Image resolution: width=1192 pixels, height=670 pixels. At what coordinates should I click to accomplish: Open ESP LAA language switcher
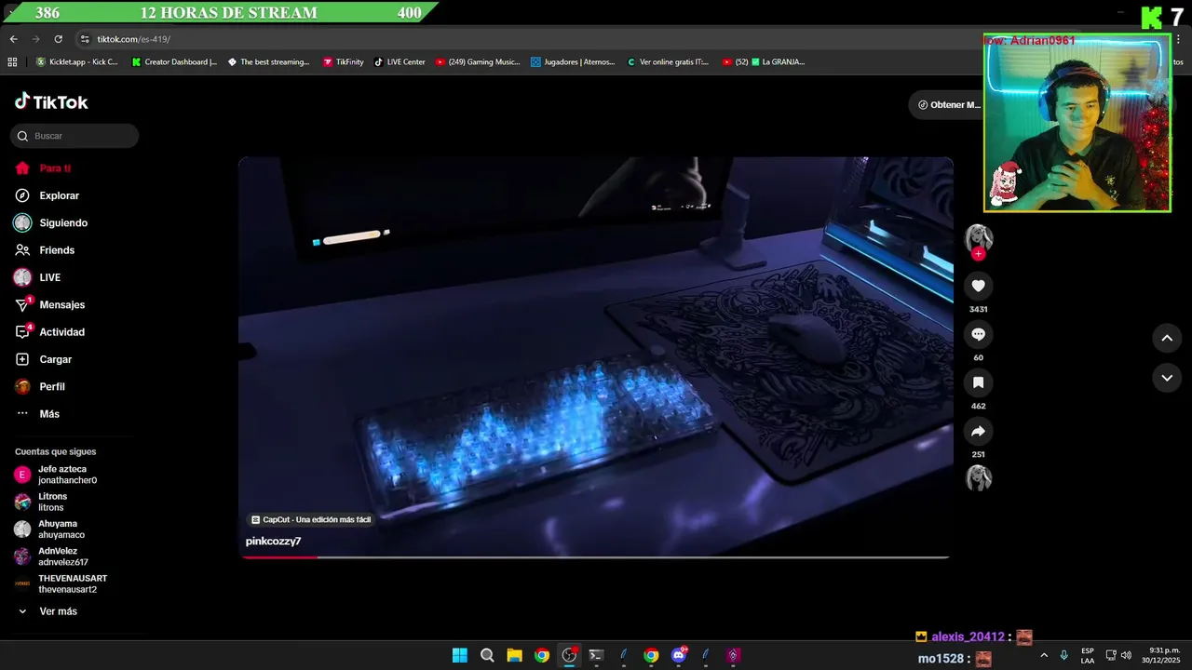coord(1088,655)
